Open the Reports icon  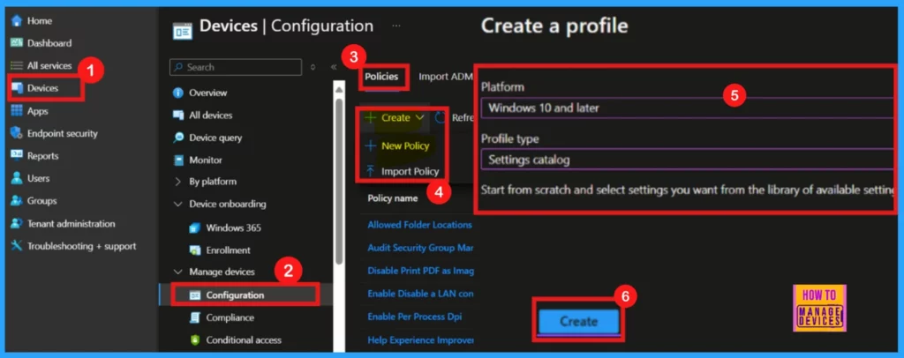tap(17, 156)
